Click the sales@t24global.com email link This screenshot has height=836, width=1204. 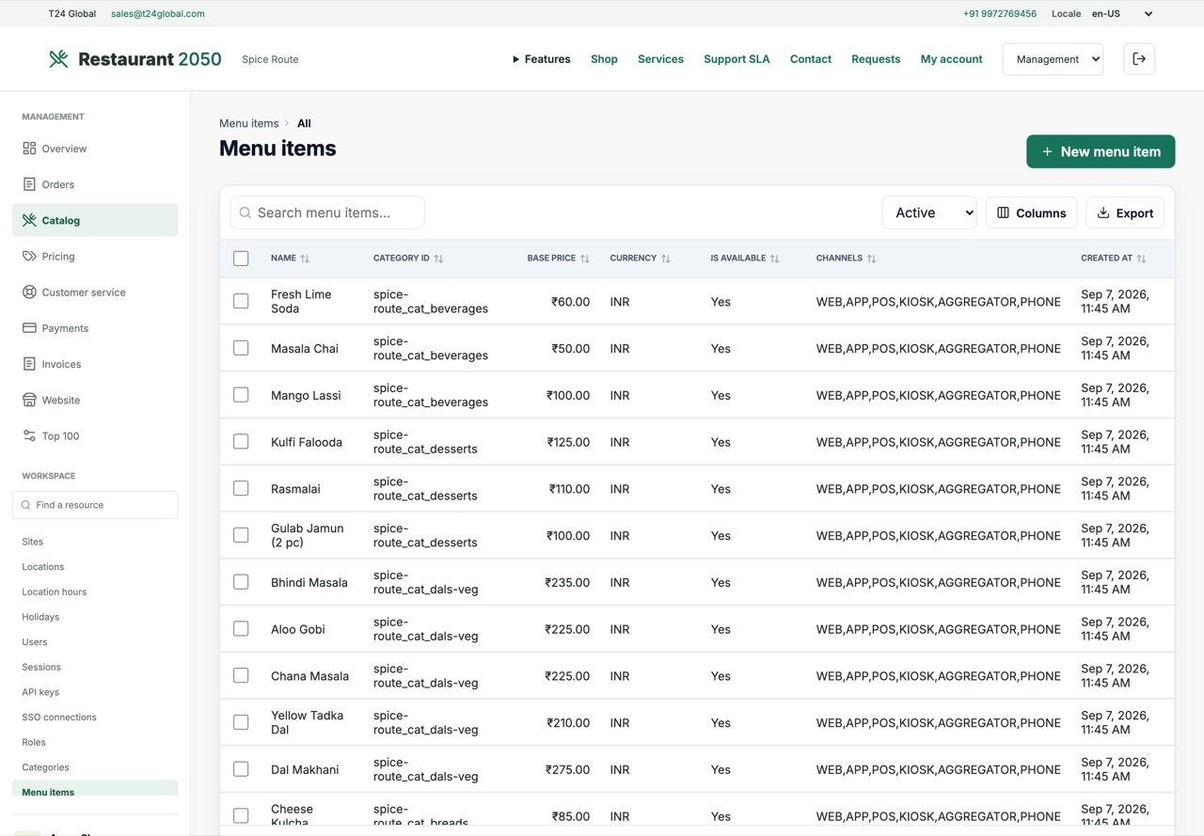(x=157, y=14)
